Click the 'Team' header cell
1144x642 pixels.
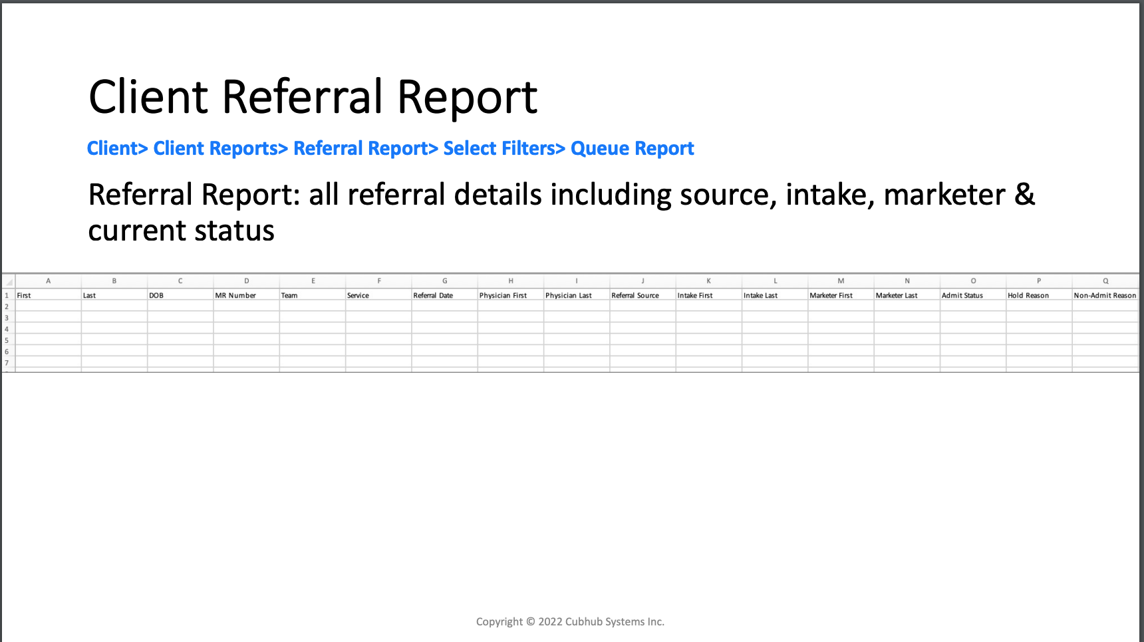(x=313, y=295)
